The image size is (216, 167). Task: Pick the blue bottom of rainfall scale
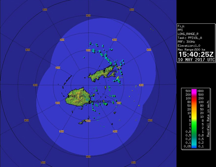click(x=194, y=146)
